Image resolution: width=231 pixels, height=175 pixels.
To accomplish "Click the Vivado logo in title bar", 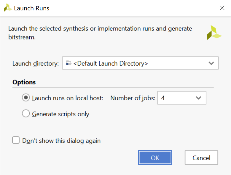I will [8, 8].
